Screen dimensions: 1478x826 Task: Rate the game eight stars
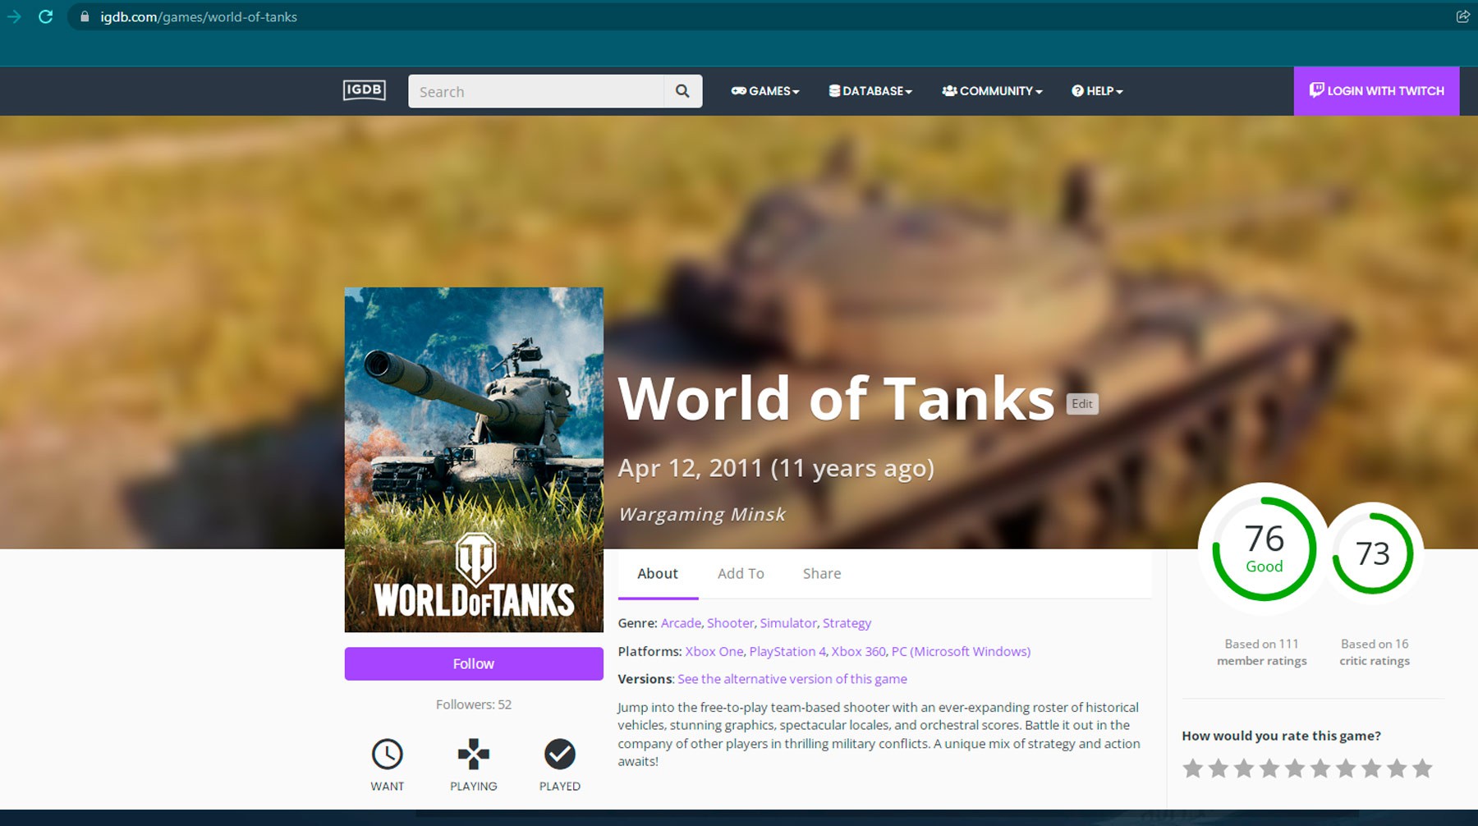coord(1371,769)
